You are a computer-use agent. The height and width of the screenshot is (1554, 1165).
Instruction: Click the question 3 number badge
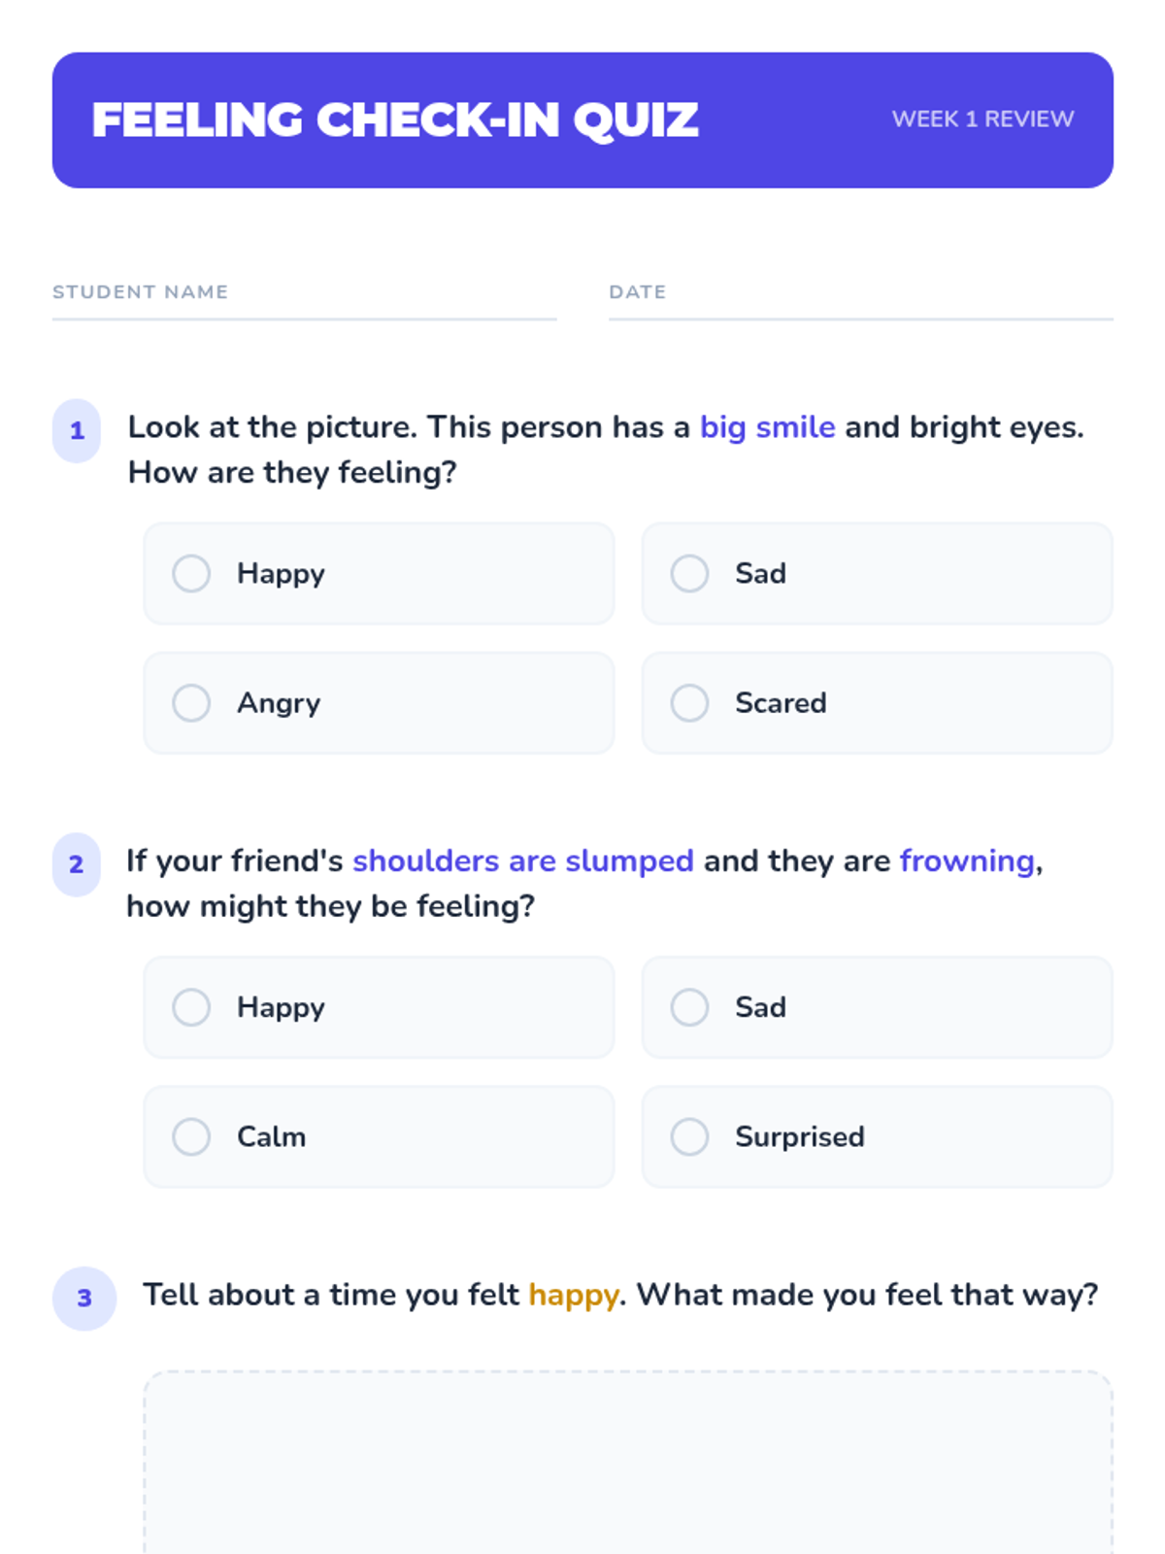[84, 1298]
